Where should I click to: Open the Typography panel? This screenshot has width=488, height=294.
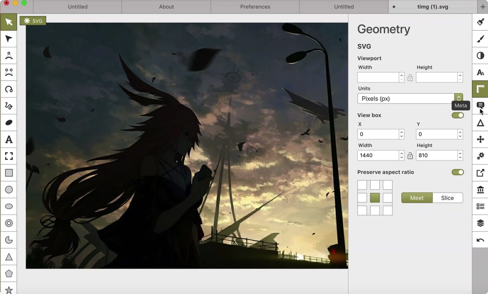tap(480, 72)
